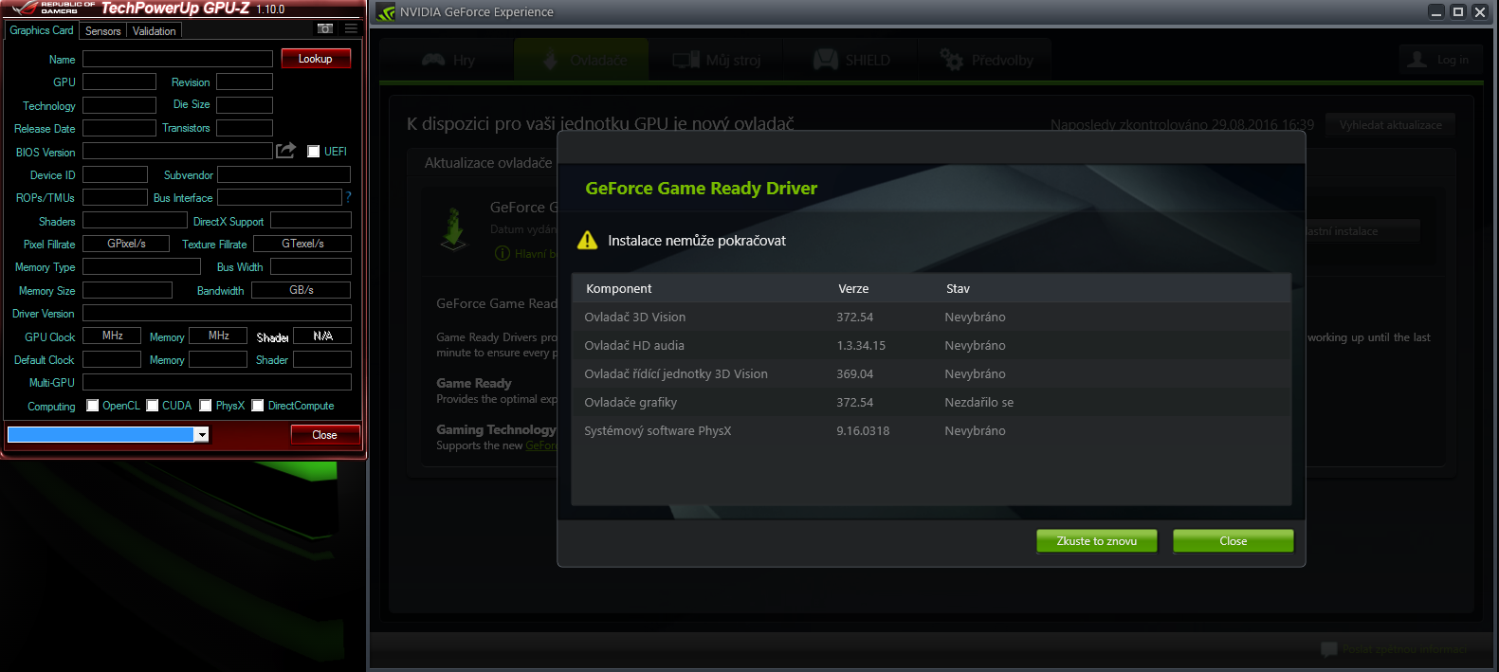
Task: Open the SHIELD tab
Action: pos(852,60)
